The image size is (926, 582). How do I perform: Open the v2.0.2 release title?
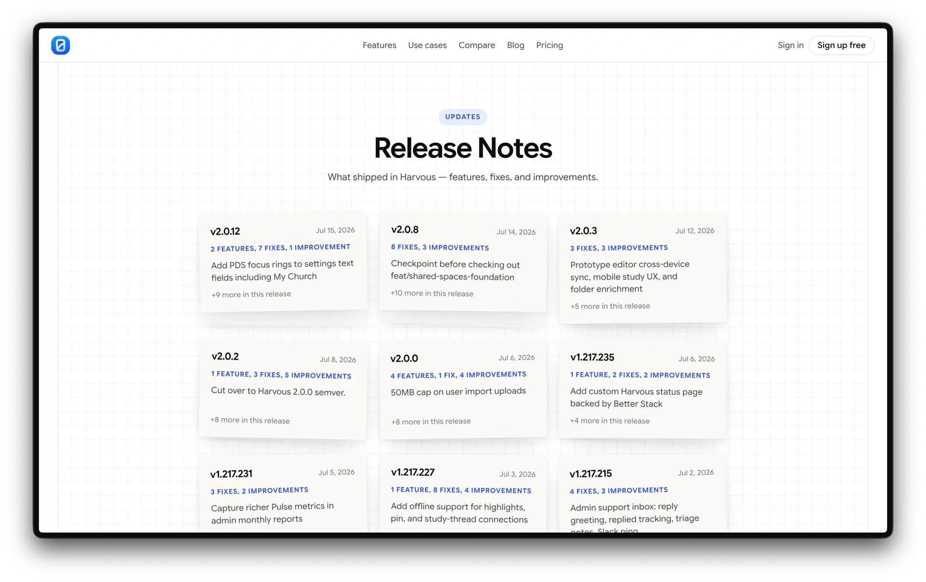[225, 357]
